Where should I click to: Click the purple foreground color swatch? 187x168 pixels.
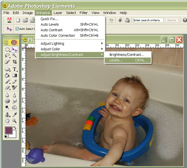8,131
